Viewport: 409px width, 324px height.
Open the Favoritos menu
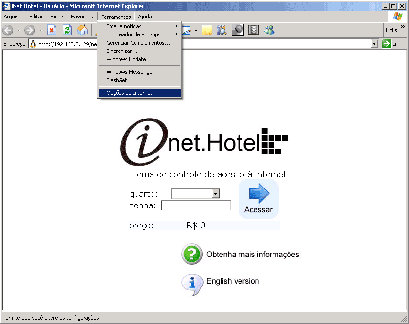pyautogui.click(x=82, y=17)
